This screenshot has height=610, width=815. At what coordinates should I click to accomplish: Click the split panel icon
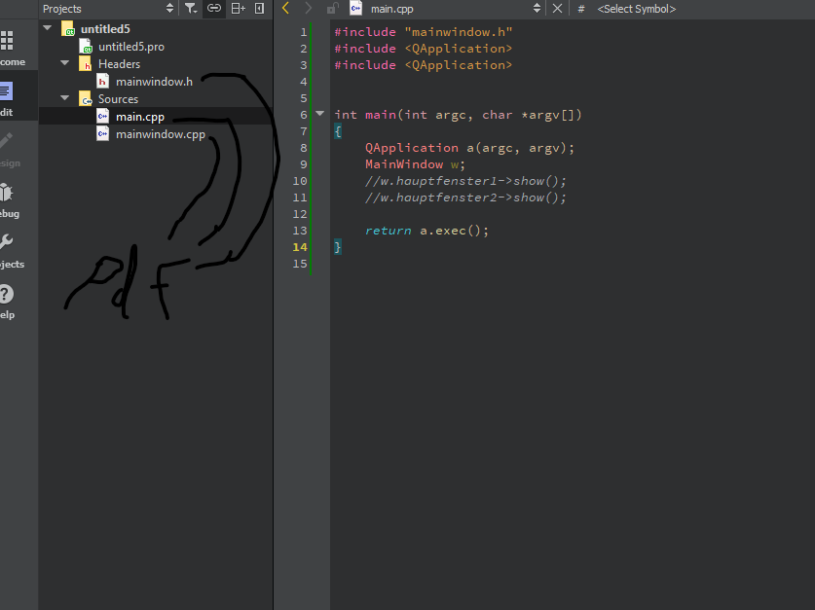coord(238,8)
